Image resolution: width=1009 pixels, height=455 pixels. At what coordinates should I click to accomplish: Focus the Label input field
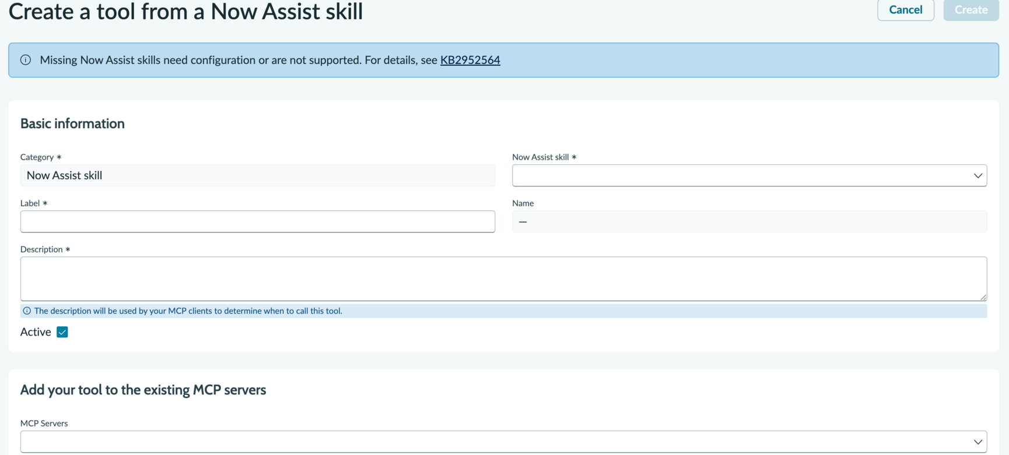pyautogui.click(x=257, y=221)
